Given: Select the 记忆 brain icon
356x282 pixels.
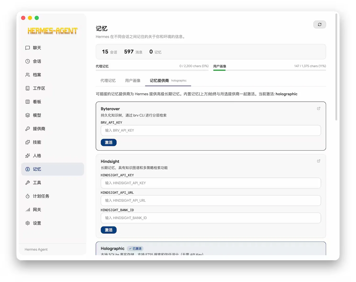Looking at the screenshot, I should point(27,169).
